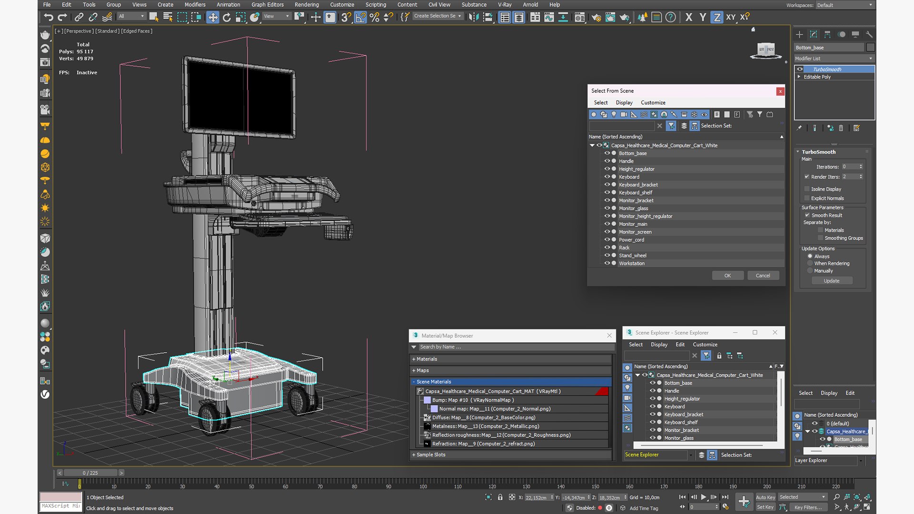Enable the Isoline Display checkbox
This screenshot has width=914, height=514.
click(x=807, y=189)
